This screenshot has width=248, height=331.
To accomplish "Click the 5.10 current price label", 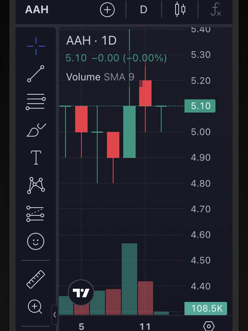I will pos(200,106).
